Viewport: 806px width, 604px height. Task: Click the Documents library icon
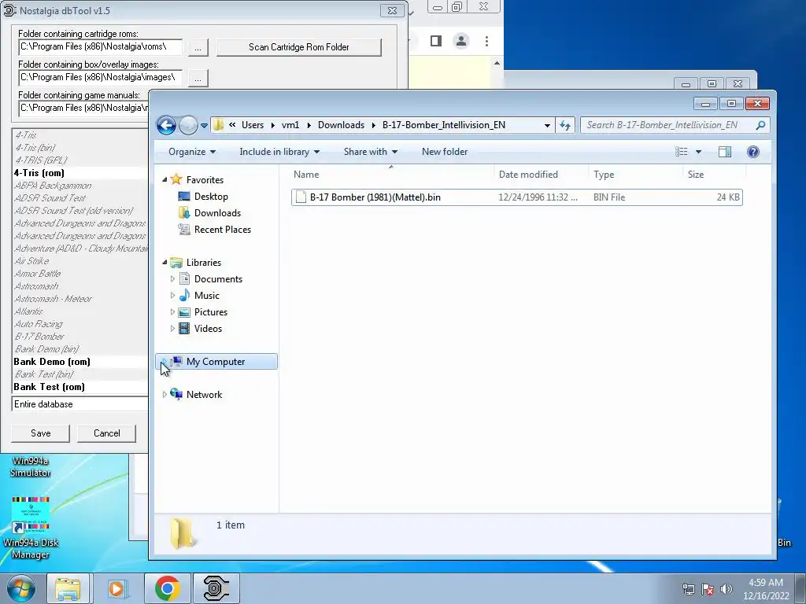coord(184,279)
